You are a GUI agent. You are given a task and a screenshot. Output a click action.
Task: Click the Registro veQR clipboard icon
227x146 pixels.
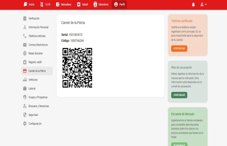click(x=25, y=62)
